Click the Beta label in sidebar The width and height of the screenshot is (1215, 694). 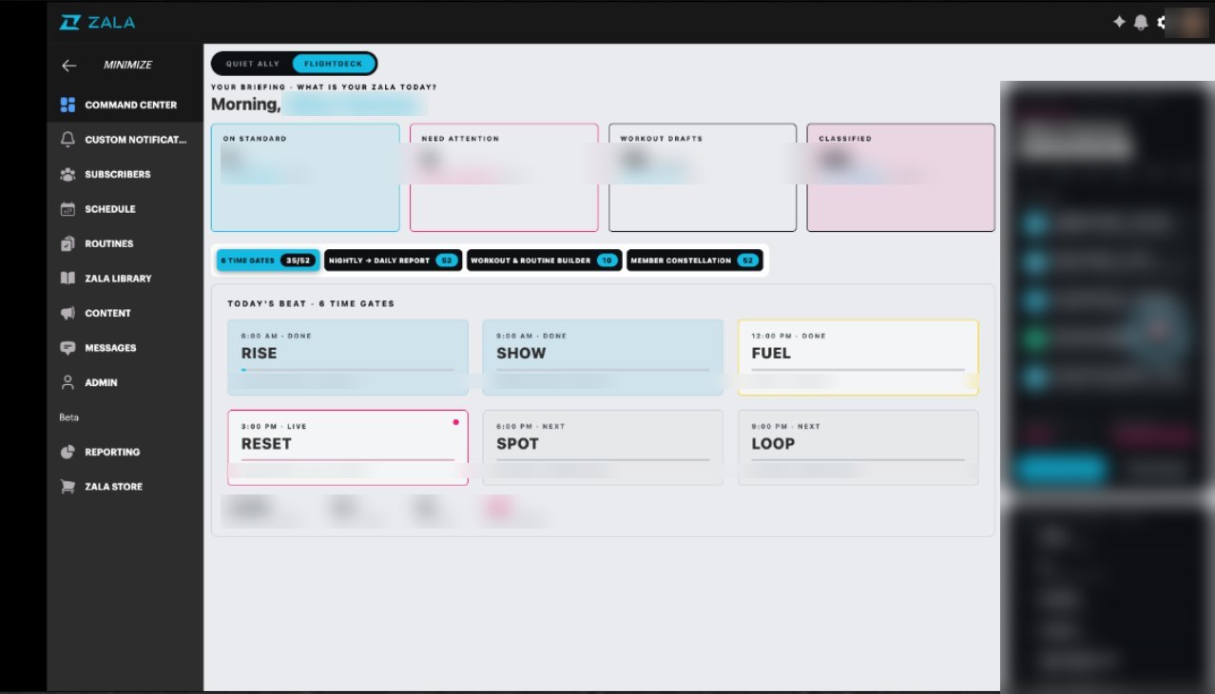68,417
